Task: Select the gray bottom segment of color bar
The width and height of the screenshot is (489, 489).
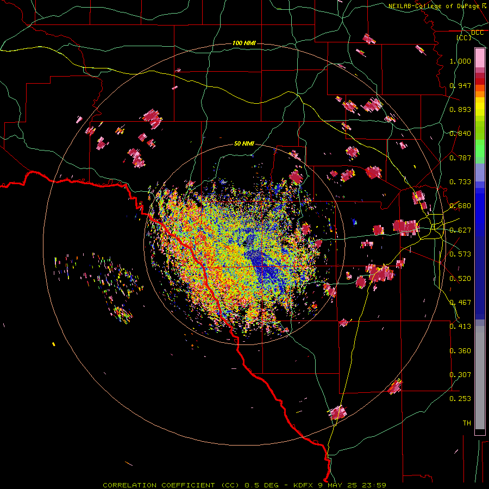Action: (480, 378)
